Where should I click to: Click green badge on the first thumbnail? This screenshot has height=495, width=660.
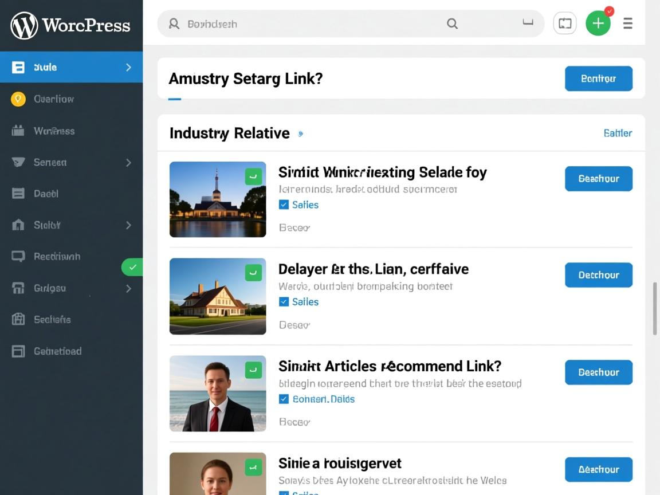coord(253,176)
